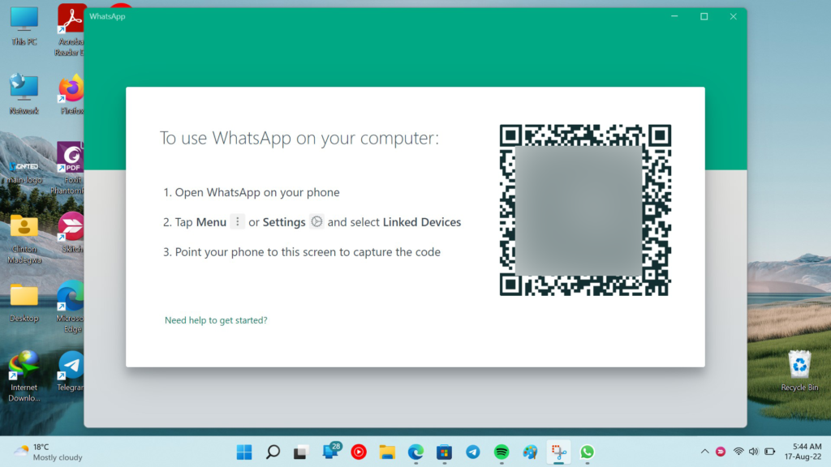
Task: Select the Recycle Bin on the desktop
Action: [x=799, y=371]
